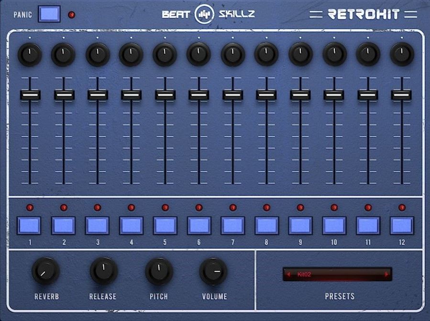Viewport: 430px width, 321px height.
Task: Trigger drum pad 8
Action: 266,225
